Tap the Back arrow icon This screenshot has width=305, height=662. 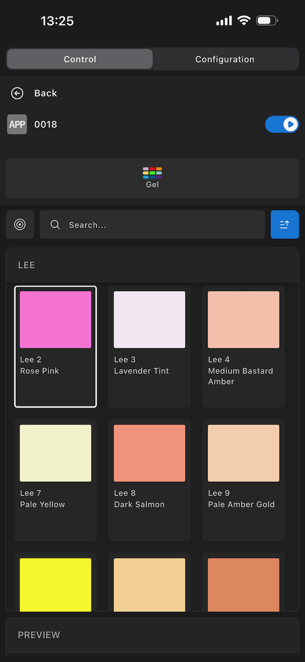18,93
